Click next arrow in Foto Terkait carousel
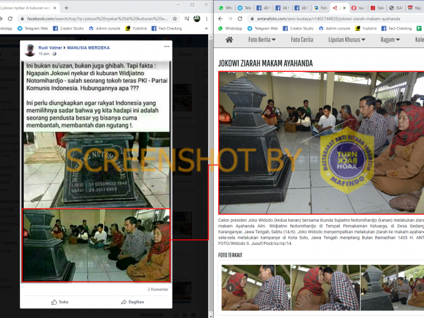The height and width of the screenshot is (318, 424). [420, 288]
